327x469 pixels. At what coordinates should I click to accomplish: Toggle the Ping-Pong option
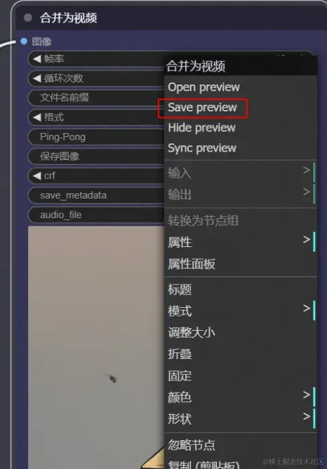point(96,137)
